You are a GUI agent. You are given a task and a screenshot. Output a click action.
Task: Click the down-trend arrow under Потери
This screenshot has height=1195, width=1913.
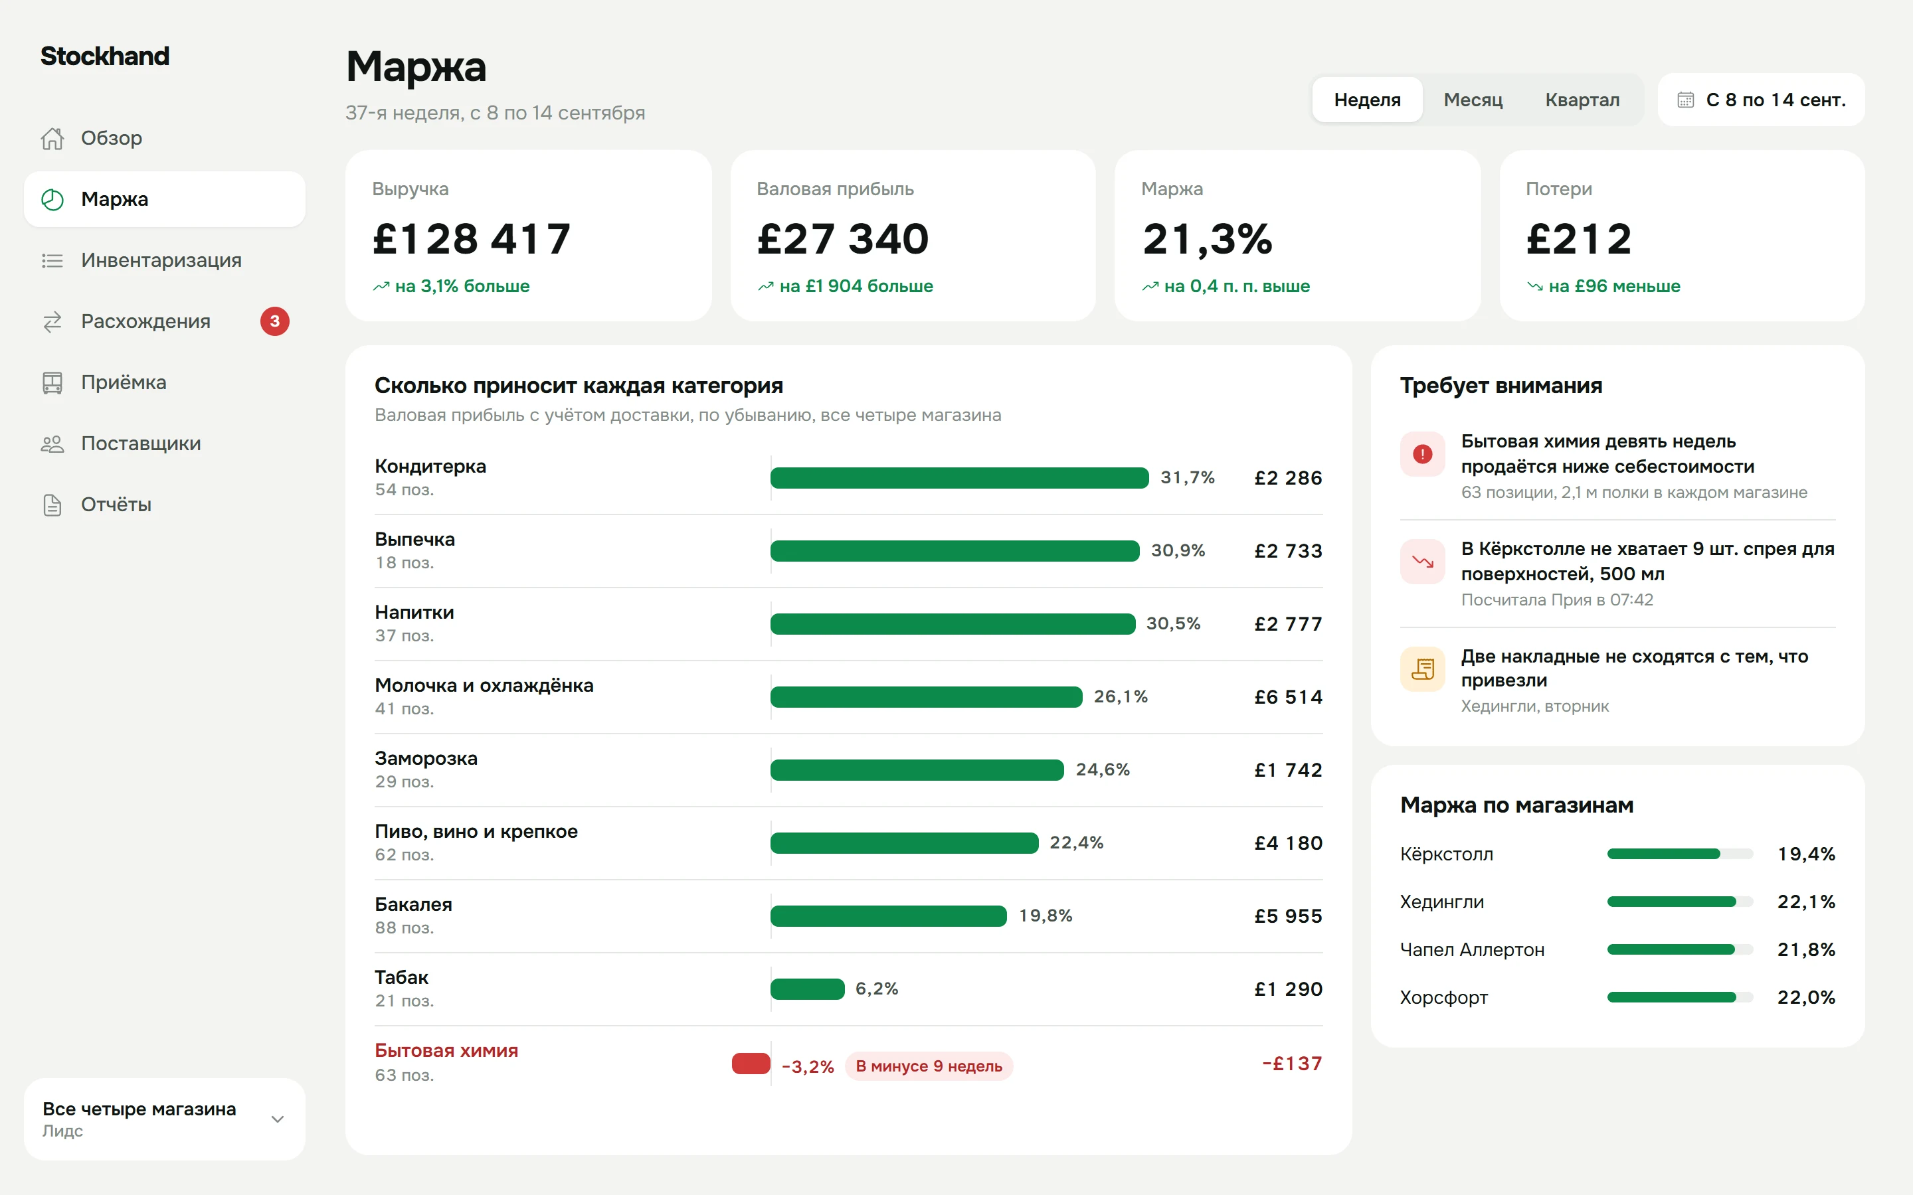1534,286
